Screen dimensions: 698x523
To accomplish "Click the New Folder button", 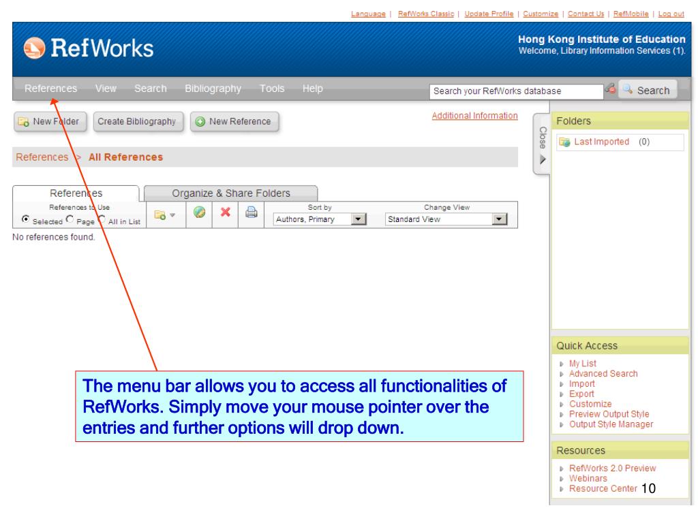I will click(x=50, y=121).
